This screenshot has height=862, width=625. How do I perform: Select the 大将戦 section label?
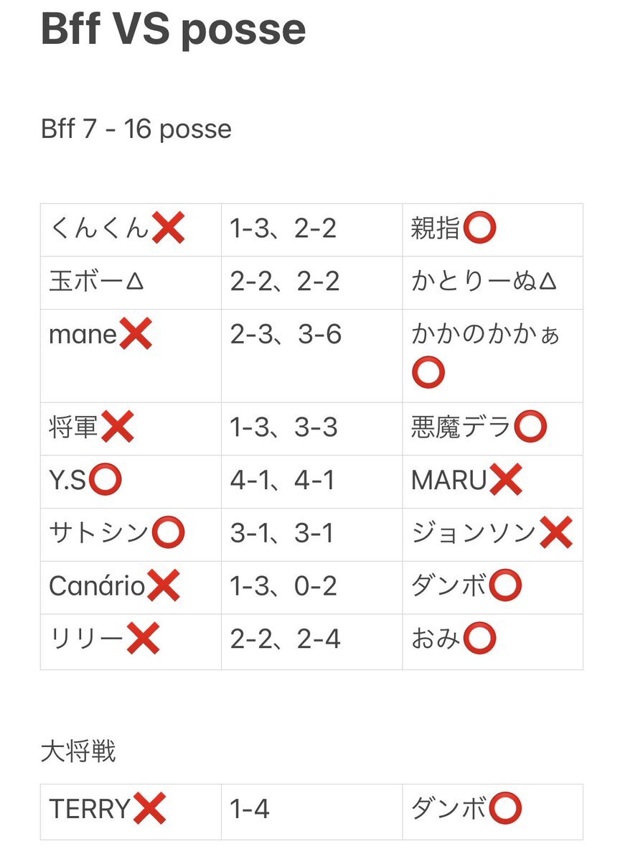tap(78, 752)
